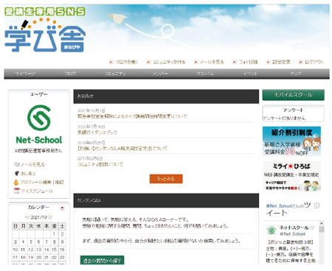Open the あしあと link
Viewport: 332px width, 271px height.
[x=28, y=174]
